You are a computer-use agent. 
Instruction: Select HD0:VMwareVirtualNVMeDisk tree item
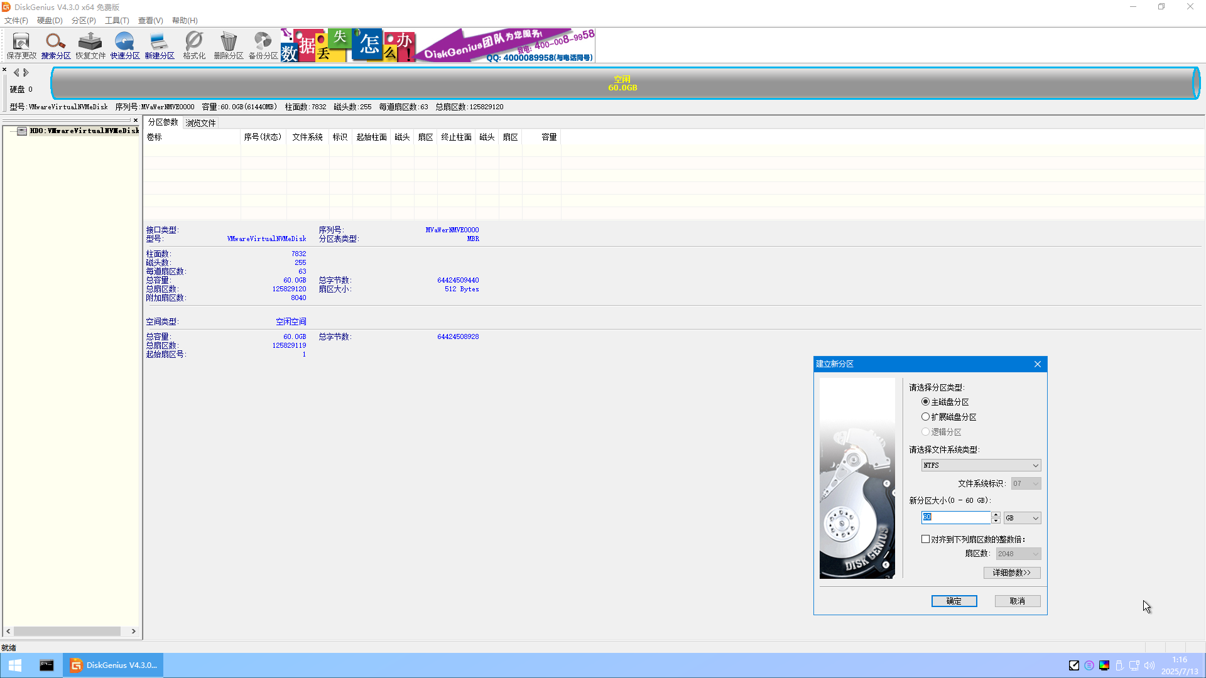[84, 131]
